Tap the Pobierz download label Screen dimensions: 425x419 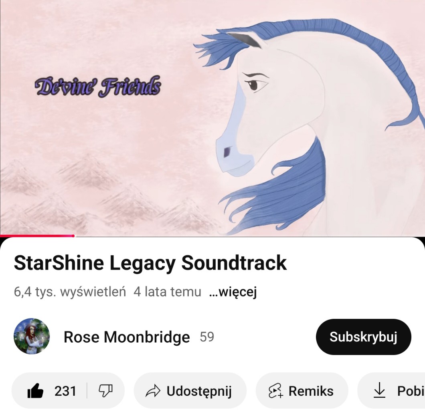point(411,391)
